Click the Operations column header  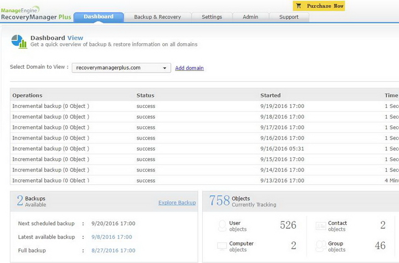coord(27,95)
